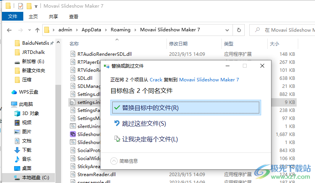Open recent locations dropdown arrow

(x=29, y=30)
